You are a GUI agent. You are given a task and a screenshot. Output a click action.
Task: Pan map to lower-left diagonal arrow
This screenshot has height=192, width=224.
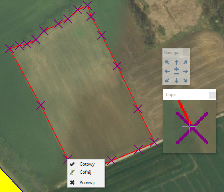click(x=167, y=81)
